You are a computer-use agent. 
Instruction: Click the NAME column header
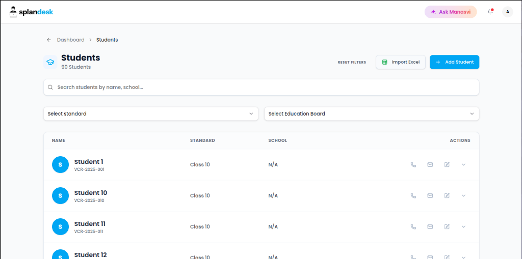[58, 140]
